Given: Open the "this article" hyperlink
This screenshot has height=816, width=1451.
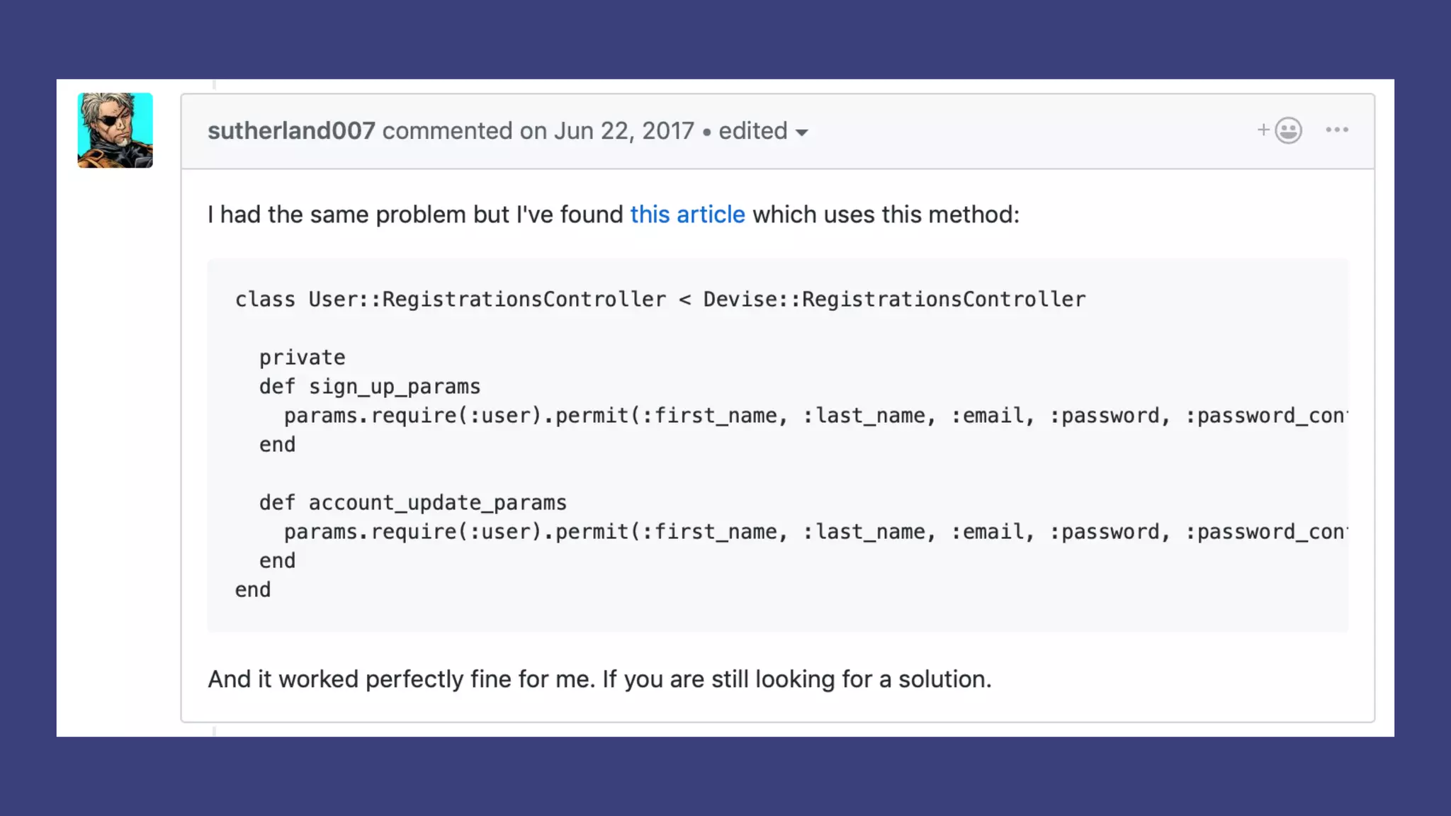Looking at the screenshot, I should coord(687,215).
